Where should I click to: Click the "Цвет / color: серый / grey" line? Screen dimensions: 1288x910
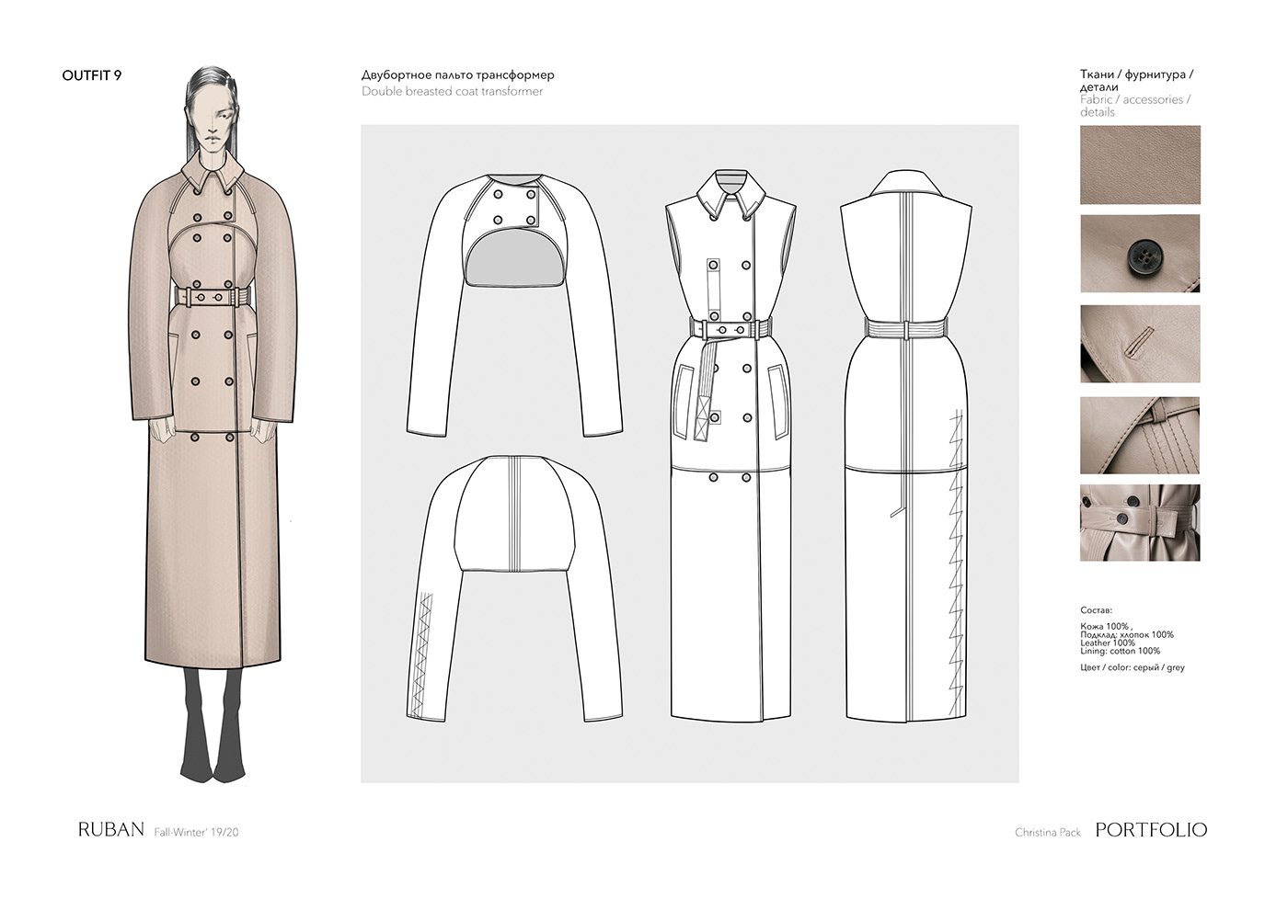pos(1133,667)
